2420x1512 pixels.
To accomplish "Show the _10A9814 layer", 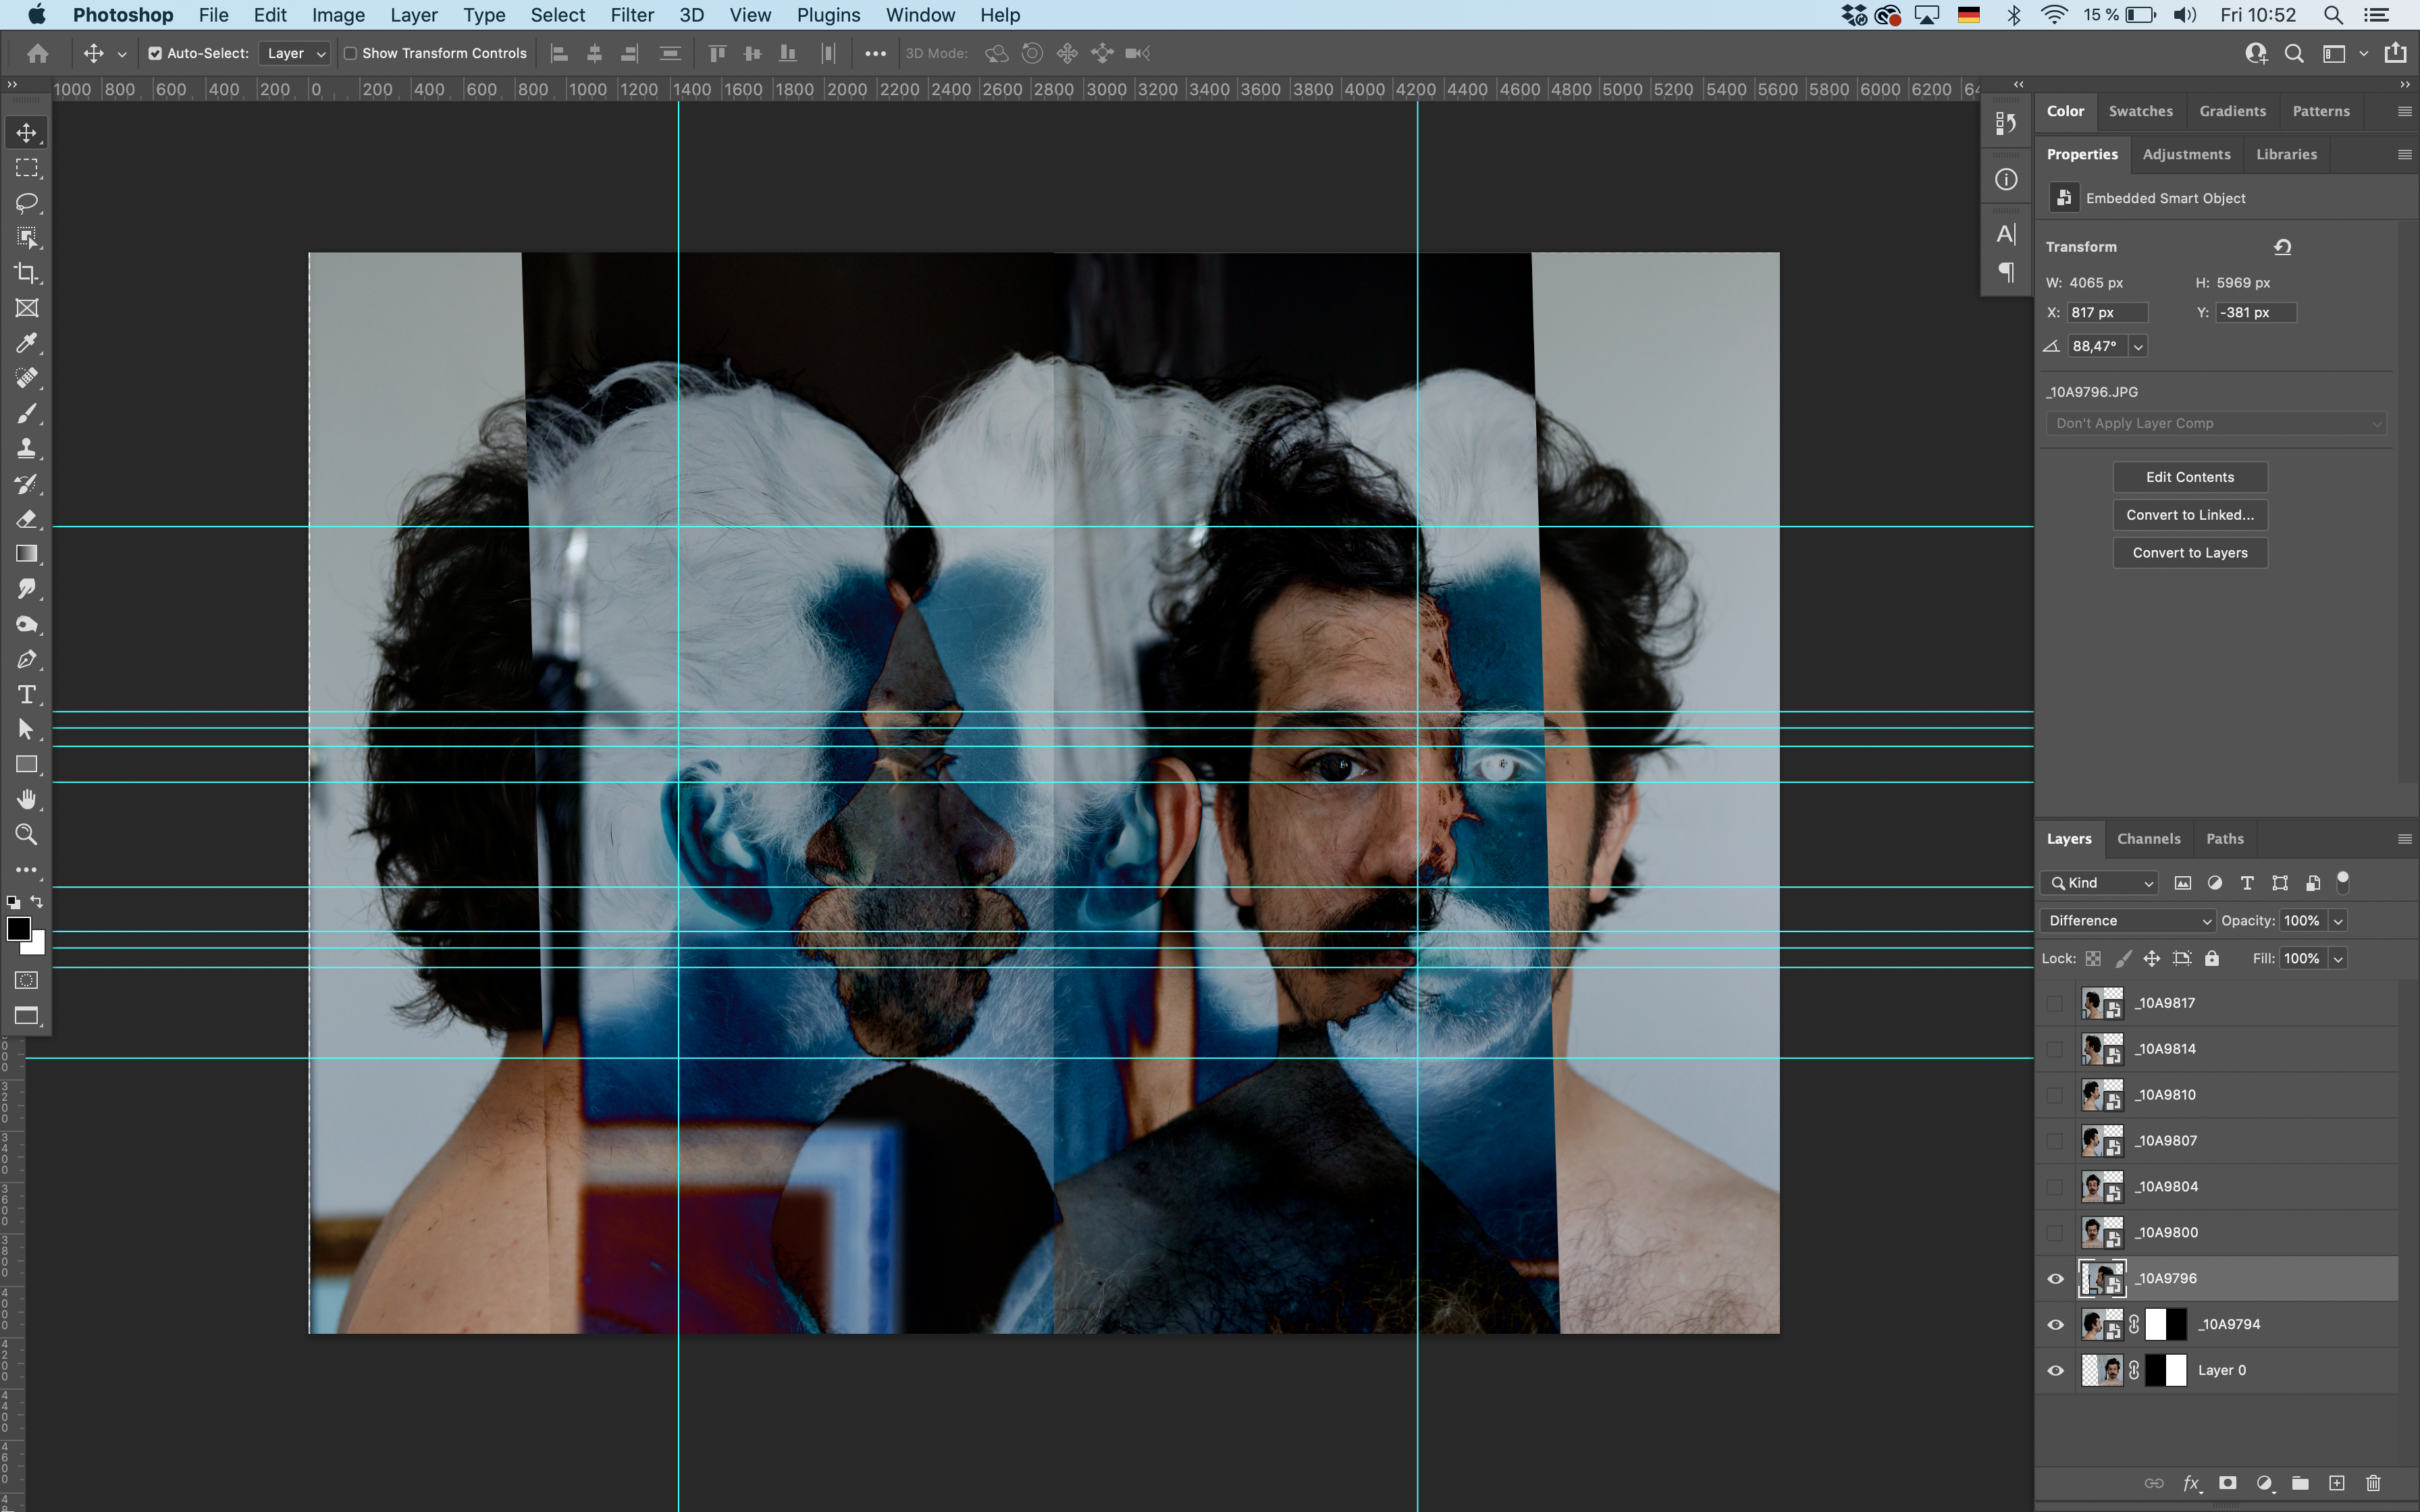I will 2055,1049.
